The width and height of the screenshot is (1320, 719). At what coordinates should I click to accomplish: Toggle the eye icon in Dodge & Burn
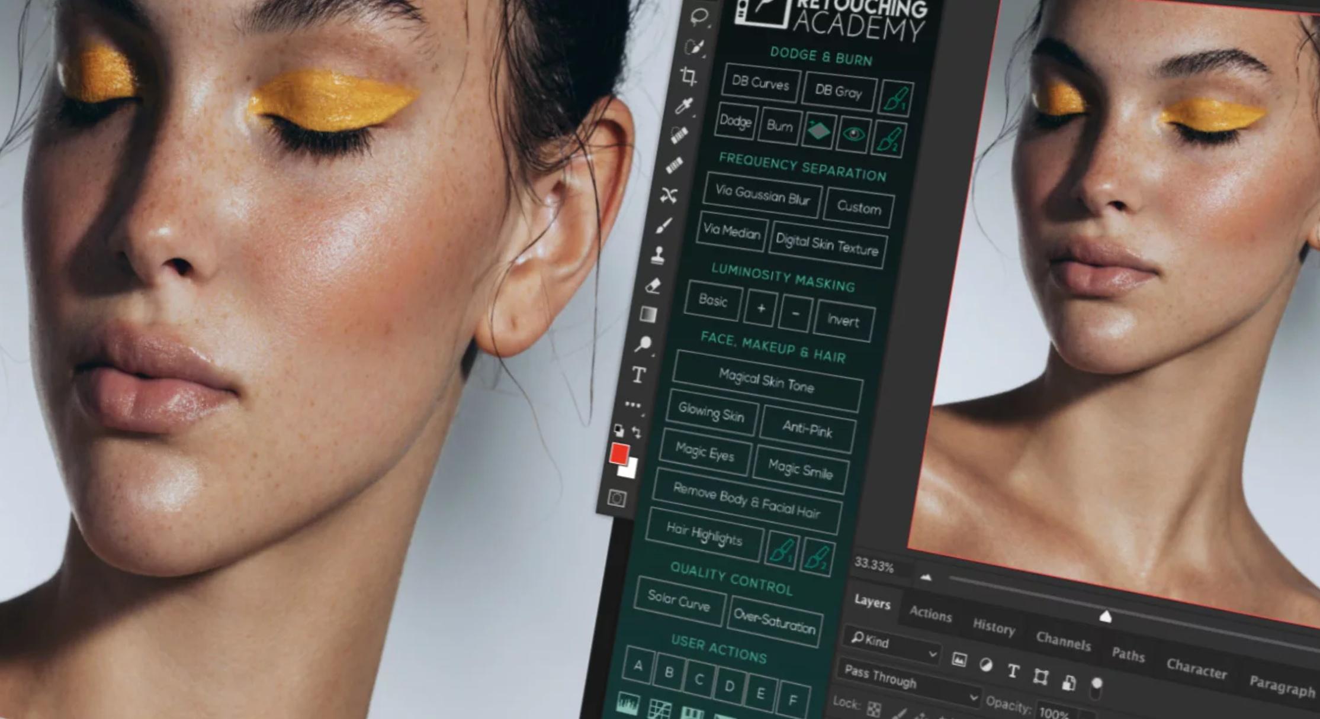point(853,135)
